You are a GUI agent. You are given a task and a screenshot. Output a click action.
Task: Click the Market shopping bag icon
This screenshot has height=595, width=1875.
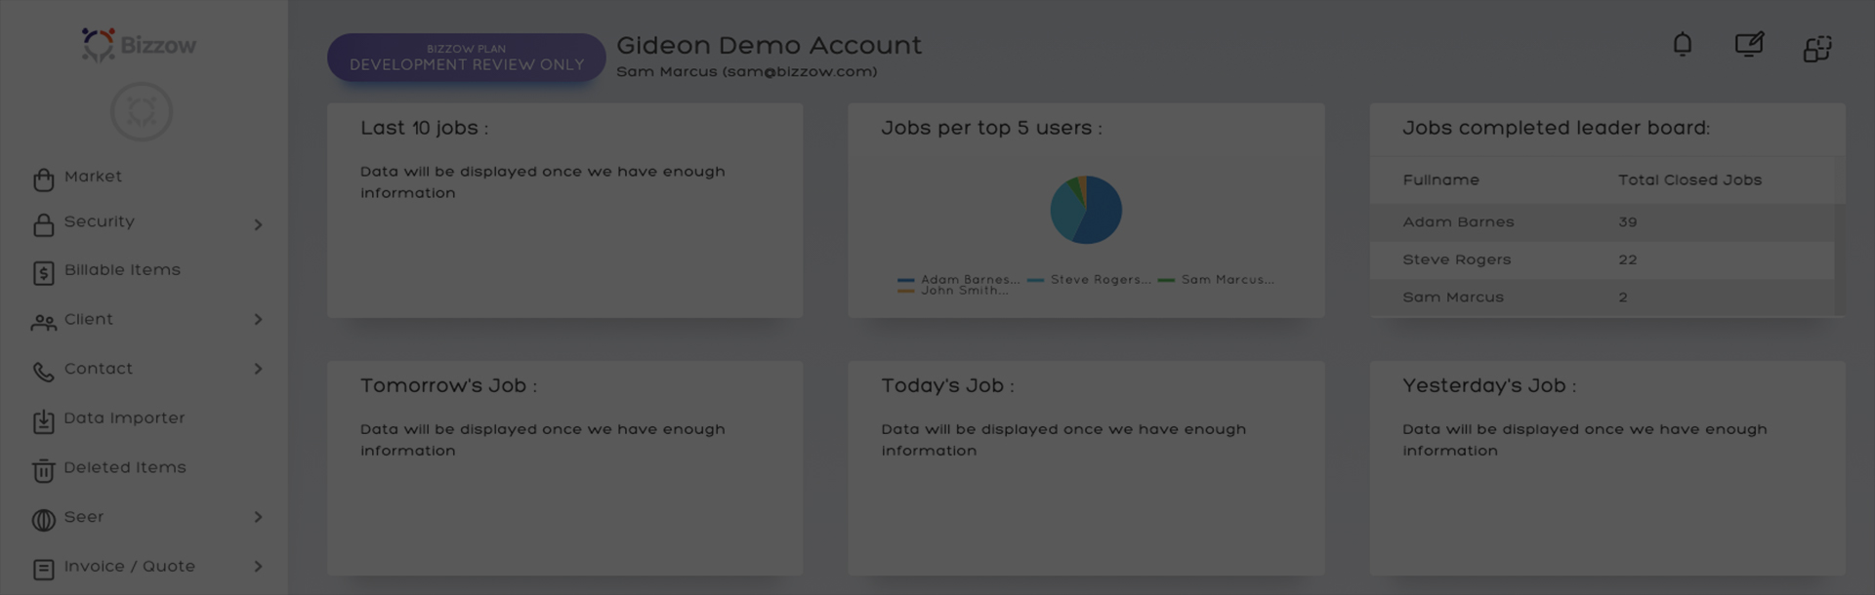click(x=43, y=179)
